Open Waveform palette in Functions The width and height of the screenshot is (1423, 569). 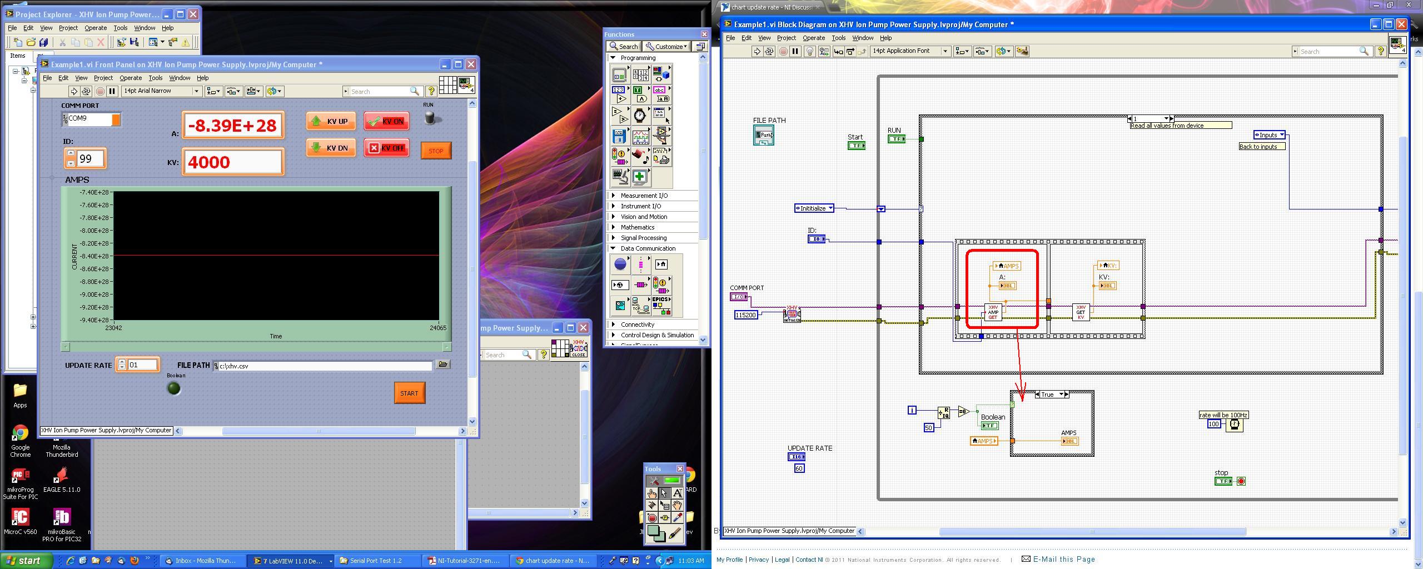640,136
